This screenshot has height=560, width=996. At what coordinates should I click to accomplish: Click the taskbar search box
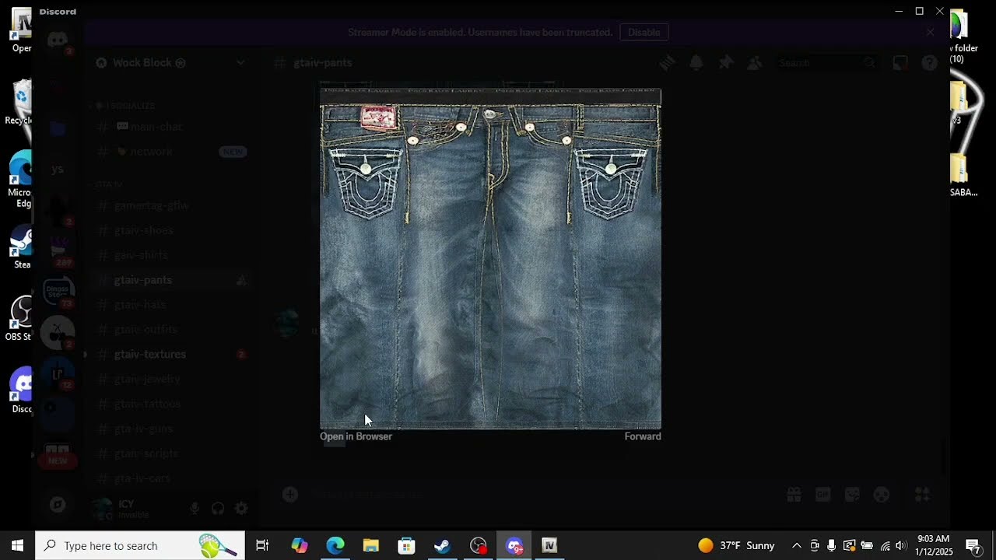[140, 545]
